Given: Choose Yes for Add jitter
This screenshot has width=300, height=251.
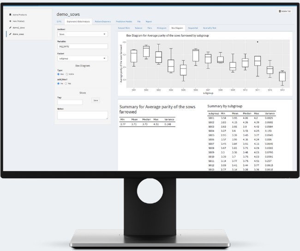Looking at the screenshot, I should tap(66, 84).
